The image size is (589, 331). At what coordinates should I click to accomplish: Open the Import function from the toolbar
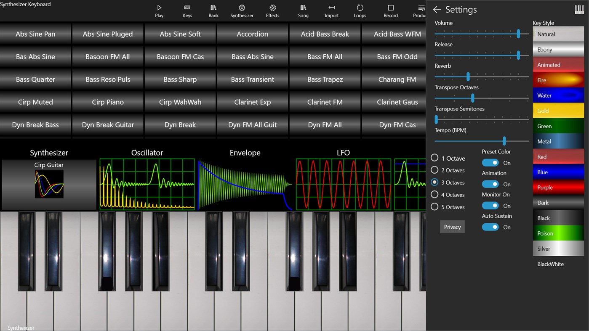pyautogui.click(x=331, y=10)
